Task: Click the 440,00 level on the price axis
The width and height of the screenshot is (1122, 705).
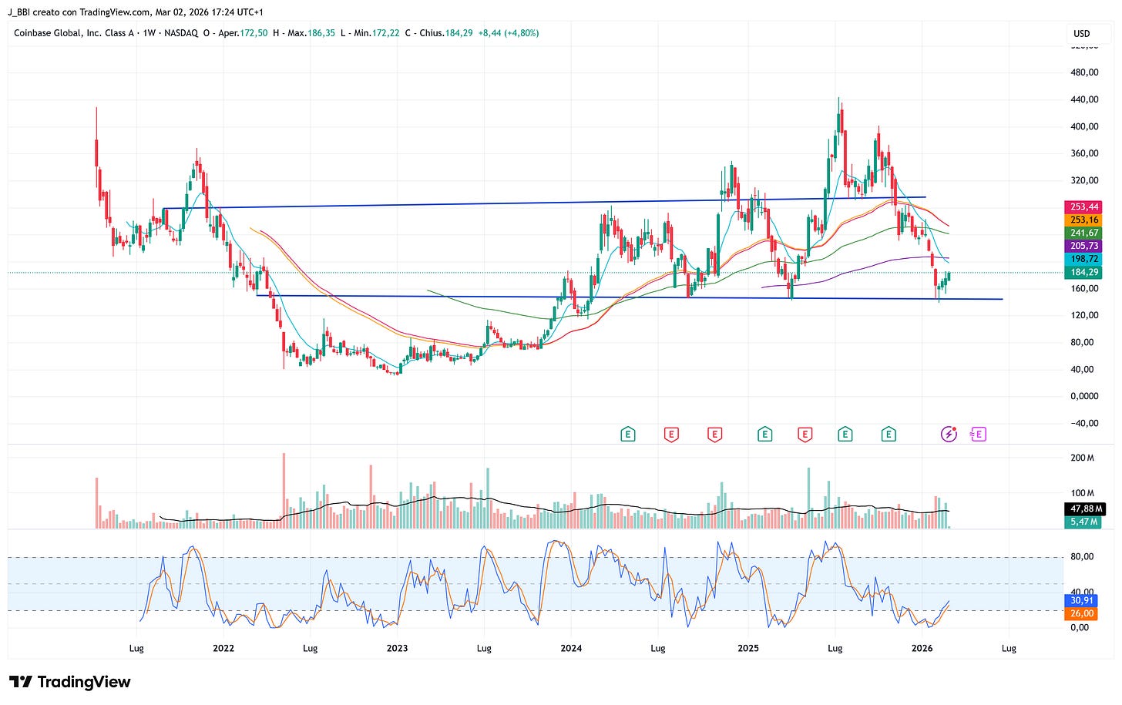Action: tap(1084, 99)
